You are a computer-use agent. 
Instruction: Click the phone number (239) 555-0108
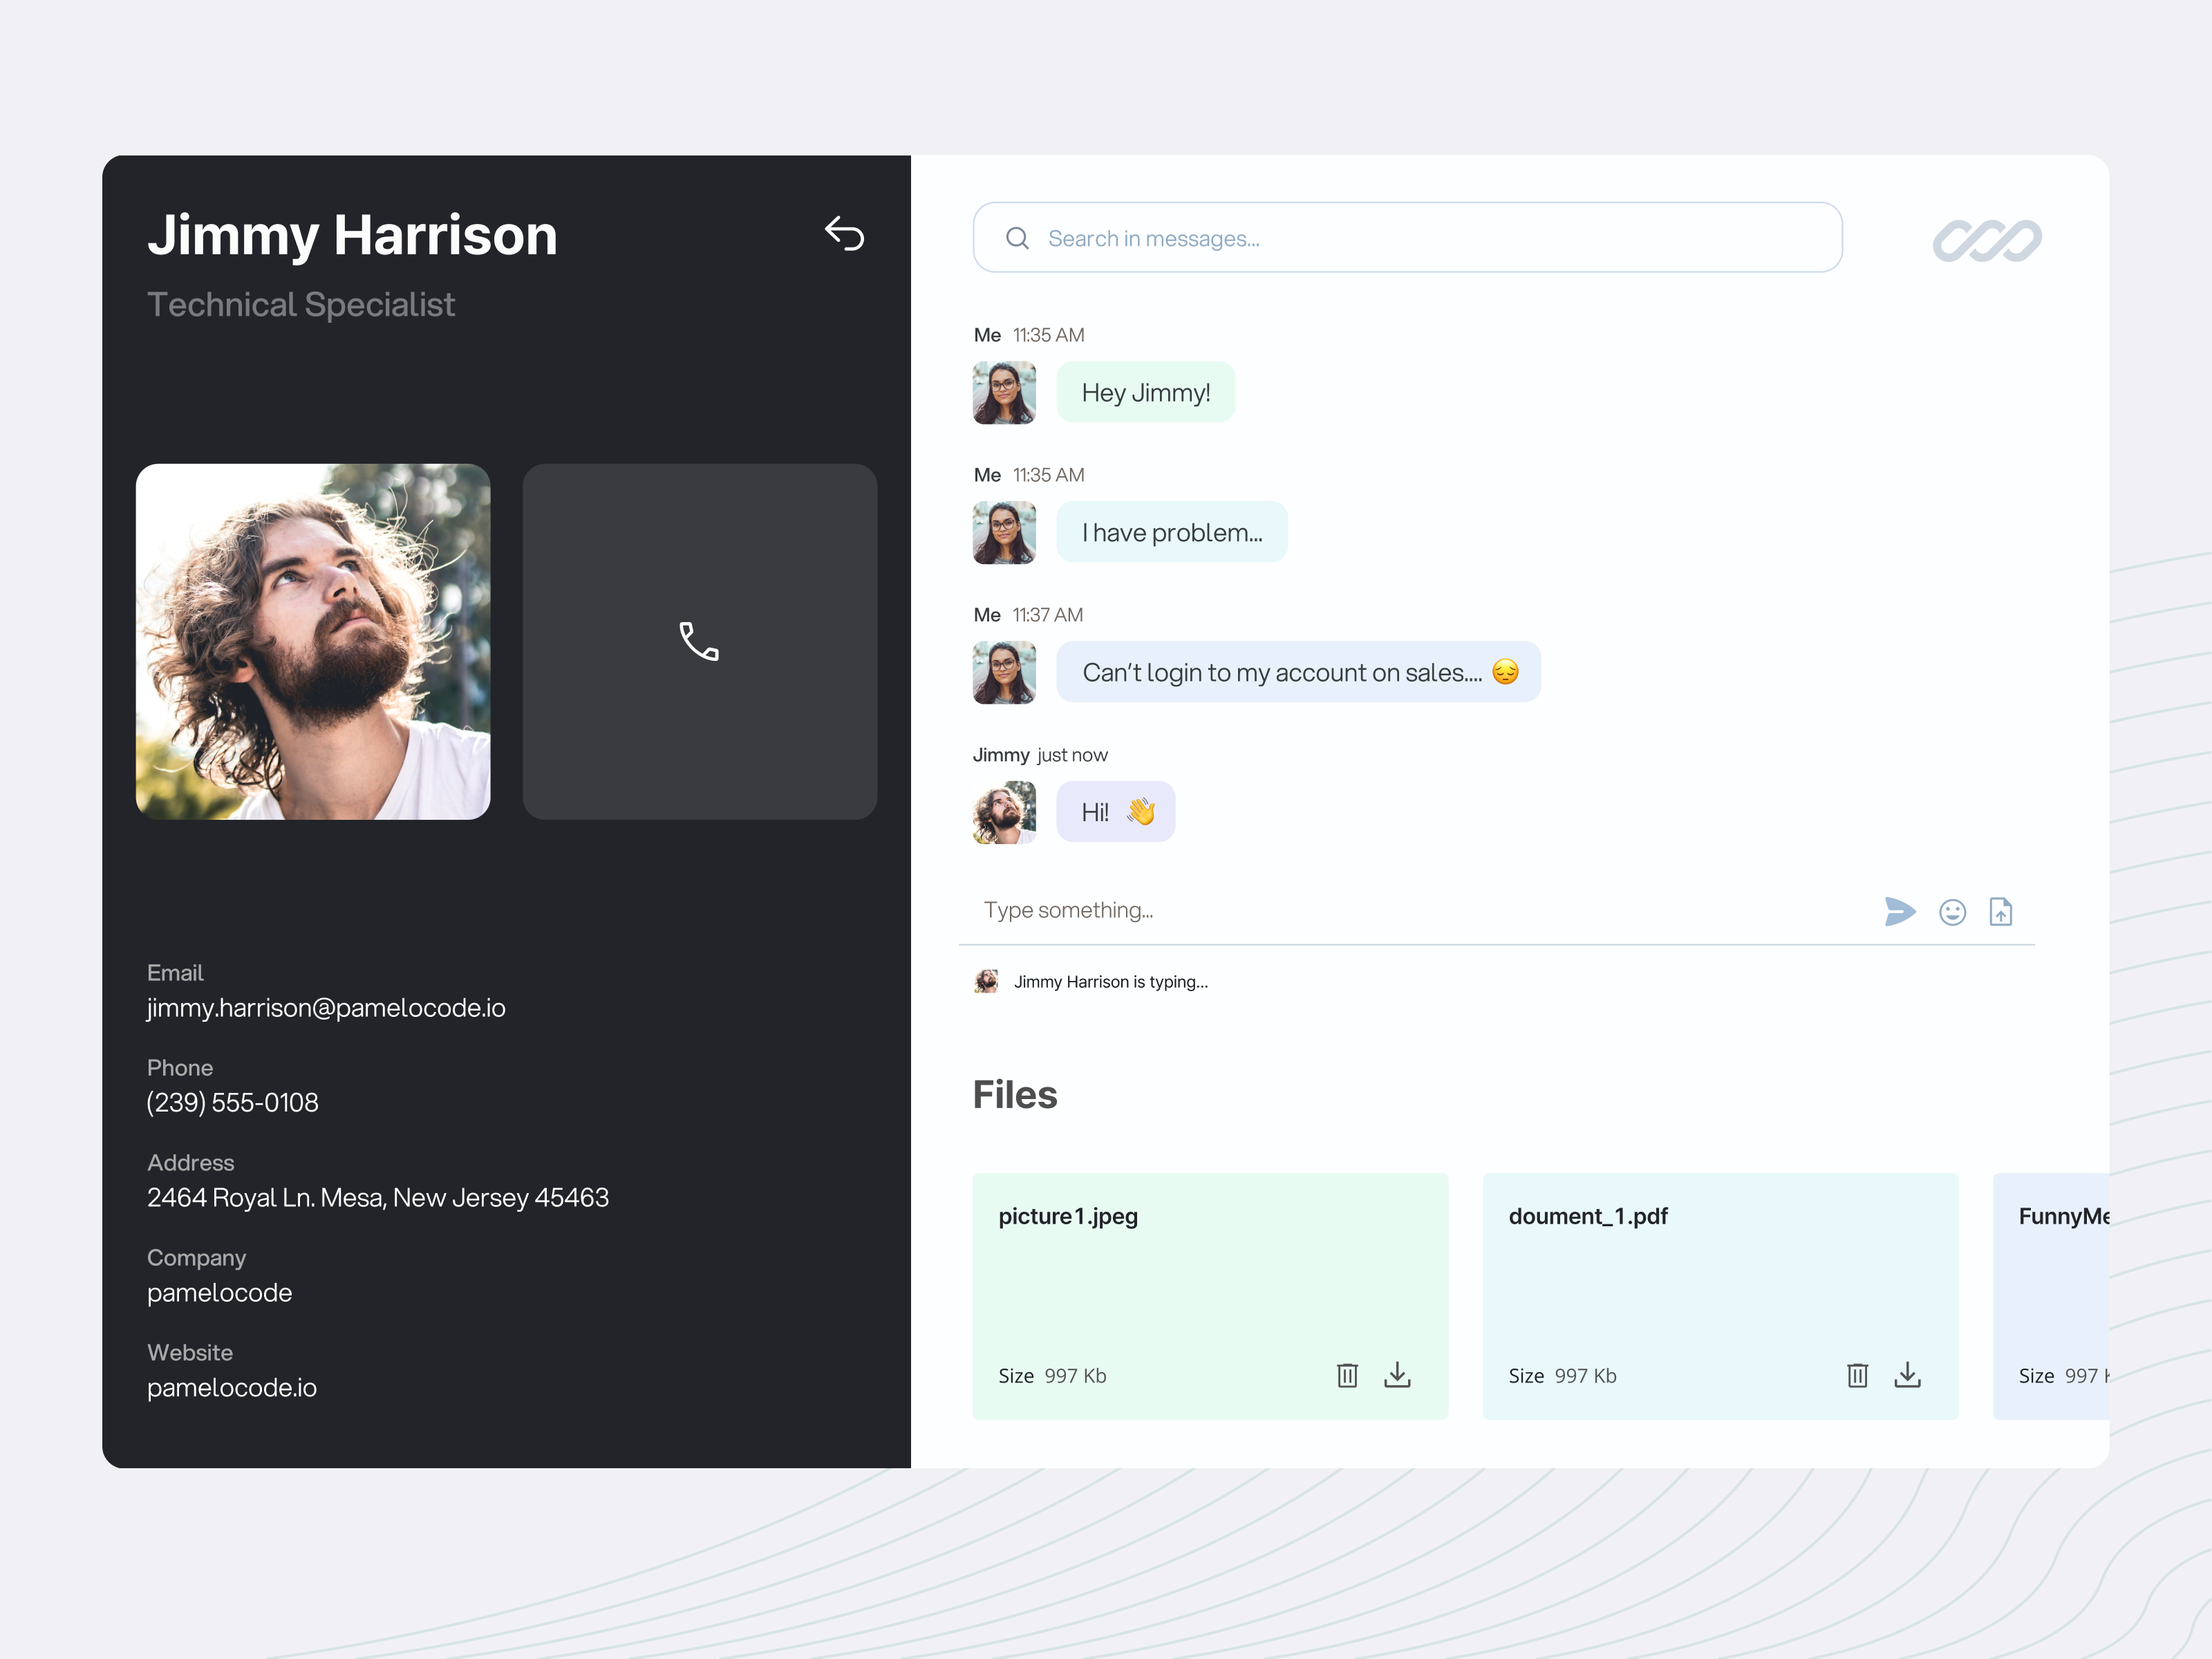[232, 1103]
